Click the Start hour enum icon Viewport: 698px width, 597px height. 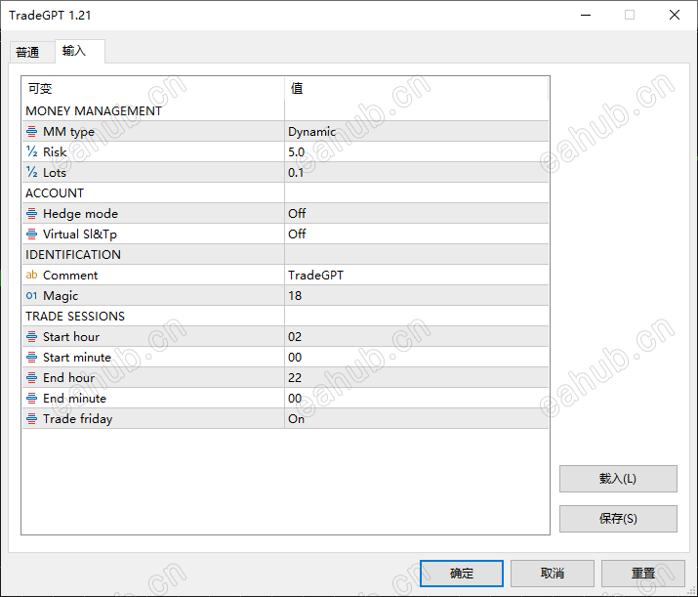31,336
